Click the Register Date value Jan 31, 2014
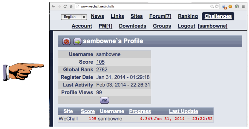Viewport: 249px width, 129px height. [x=123, y=77]
